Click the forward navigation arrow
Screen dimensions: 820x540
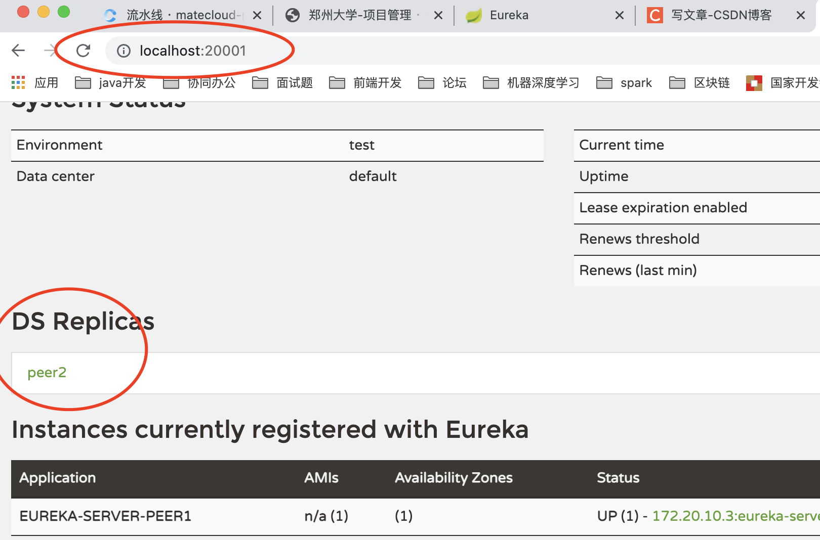[50, 50]
